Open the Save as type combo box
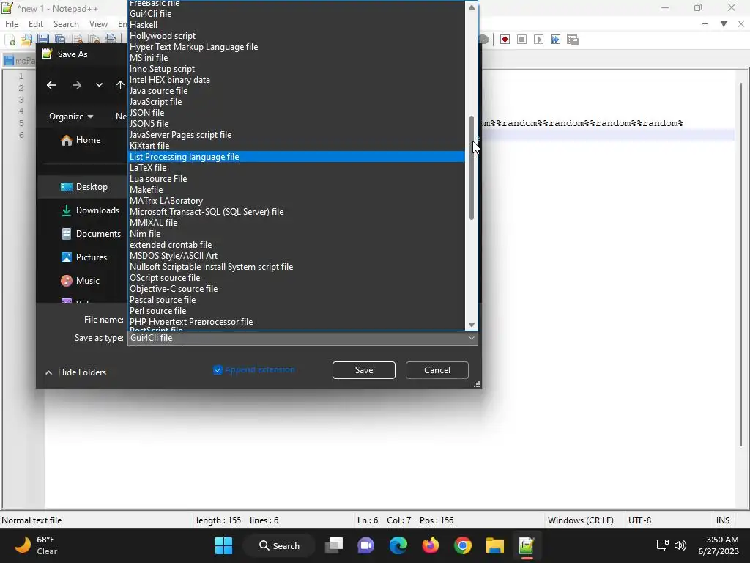 pos(302,338)
